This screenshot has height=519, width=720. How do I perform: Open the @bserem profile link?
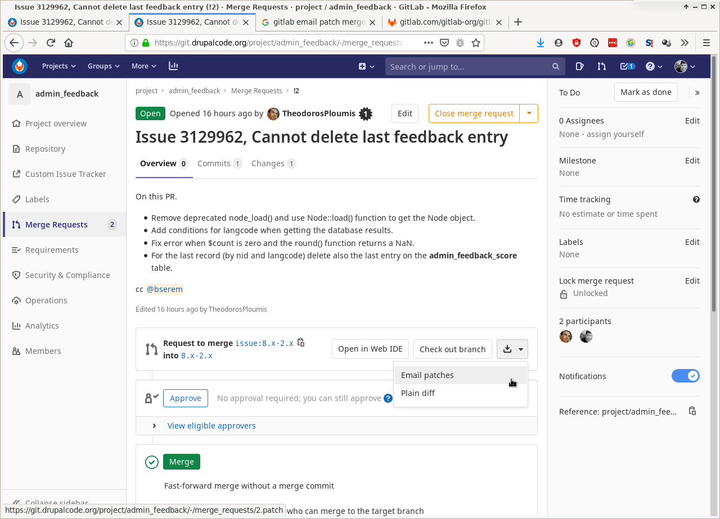(164, 289)
